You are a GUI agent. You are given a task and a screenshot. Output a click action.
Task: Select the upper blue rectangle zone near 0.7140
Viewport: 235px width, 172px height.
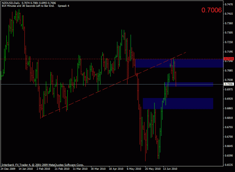[x=179, y=63]
